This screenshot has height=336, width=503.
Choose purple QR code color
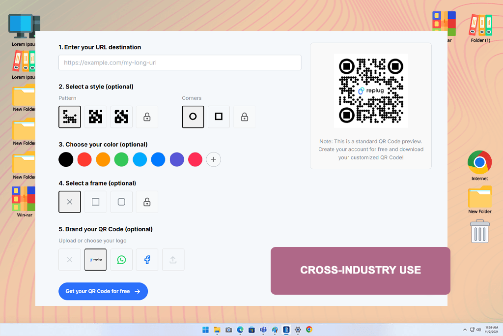177,159
